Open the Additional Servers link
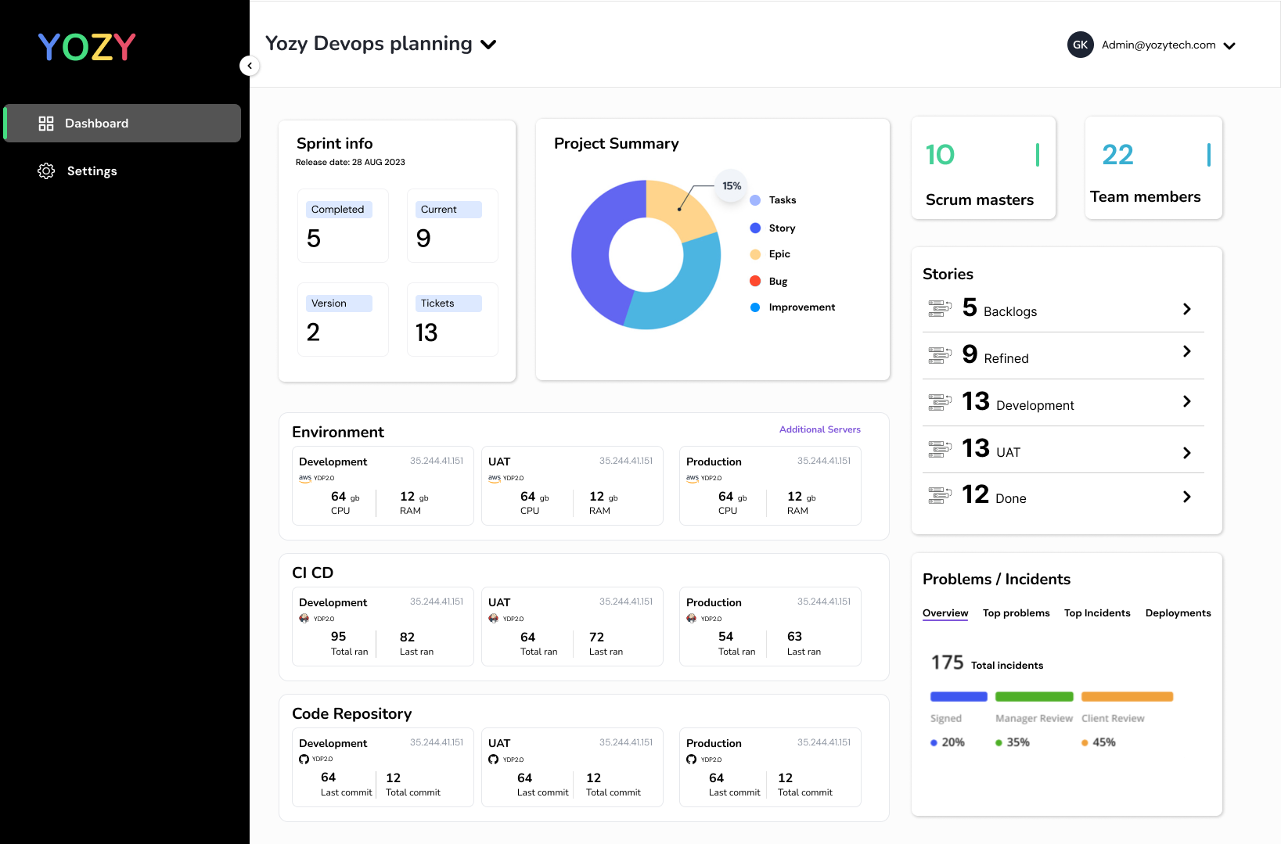 pos(819,429)
